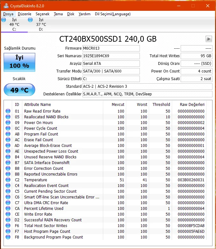Click status orb for Program Fail Count
The image size is (216, 249).
pyautogui.click(x=8, y=134)
